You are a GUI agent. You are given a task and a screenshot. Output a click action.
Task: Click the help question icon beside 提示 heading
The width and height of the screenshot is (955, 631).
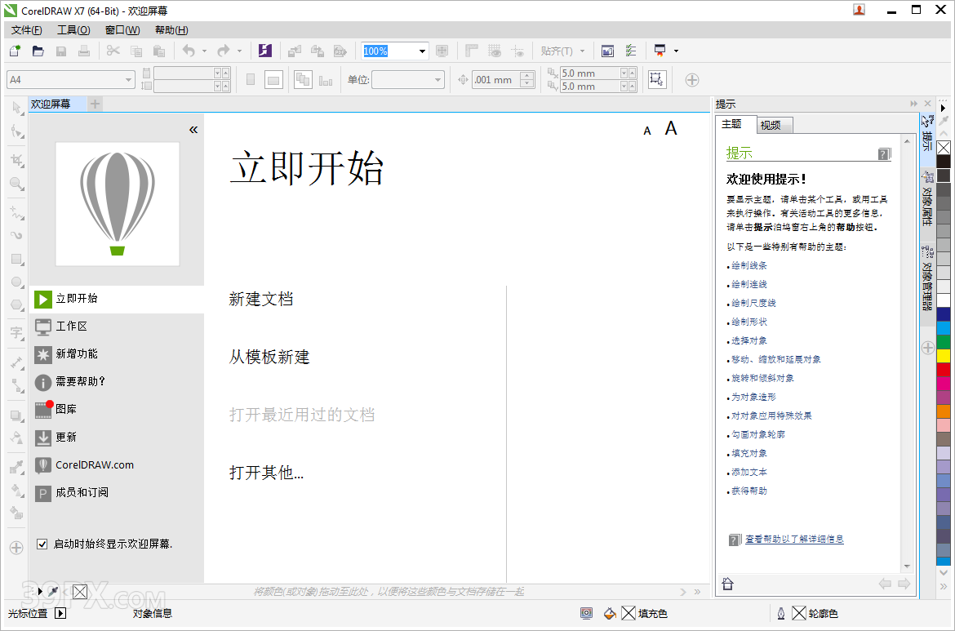(x=884, y=153)
